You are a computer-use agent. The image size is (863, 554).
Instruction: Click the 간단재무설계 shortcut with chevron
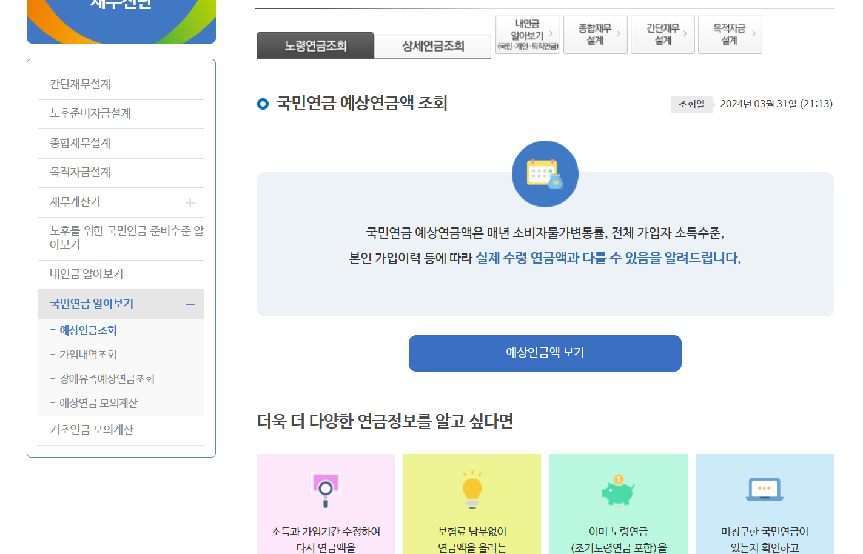(662, 34)
